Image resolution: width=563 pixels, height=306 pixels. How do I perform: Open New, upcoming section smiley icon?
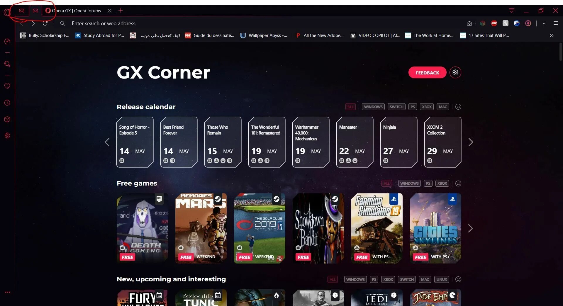click(x=458, y=279)
